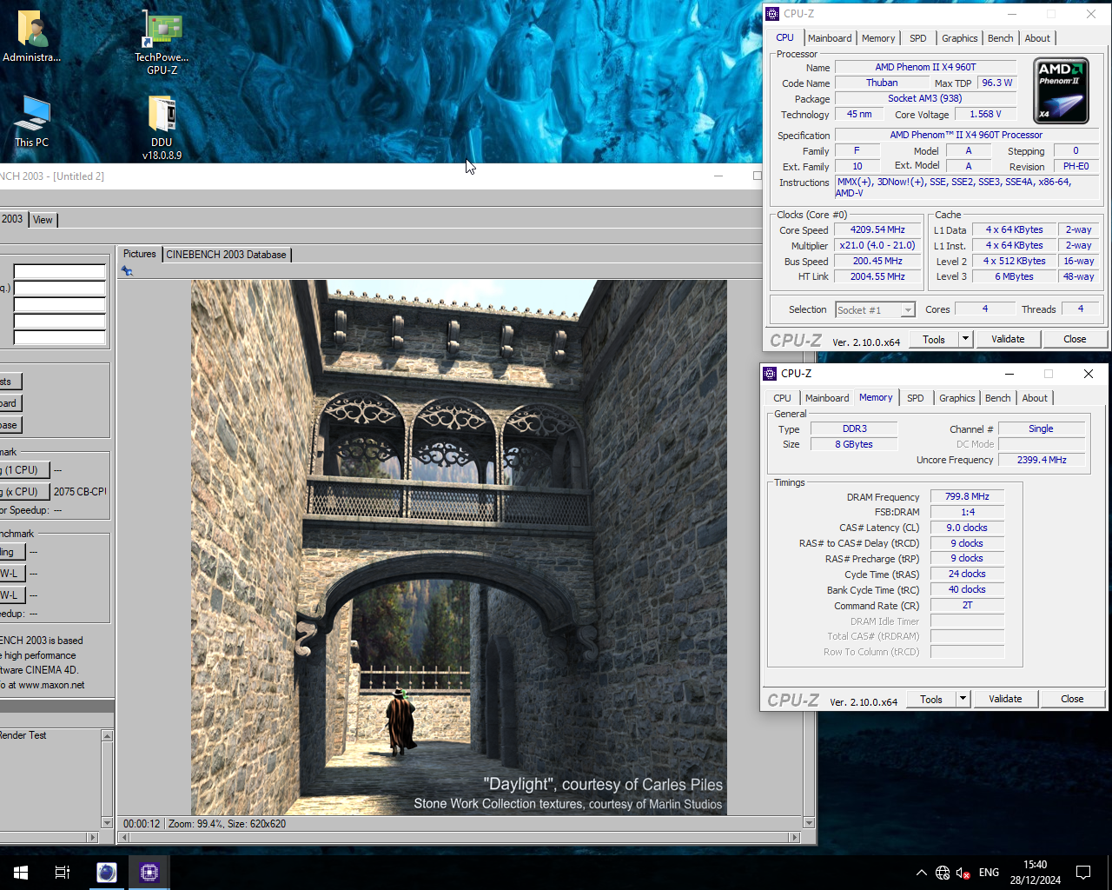The height and width of the screenshot is (890, 1112).
Task: Click the CPU-Z icon in Memory window title bar
Action: point(770,374)
